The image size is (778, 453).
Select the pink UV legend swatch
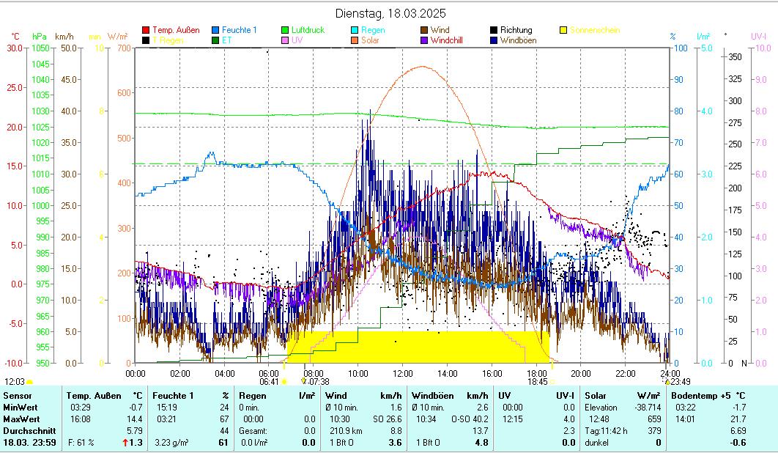click(x=285, y=40)
